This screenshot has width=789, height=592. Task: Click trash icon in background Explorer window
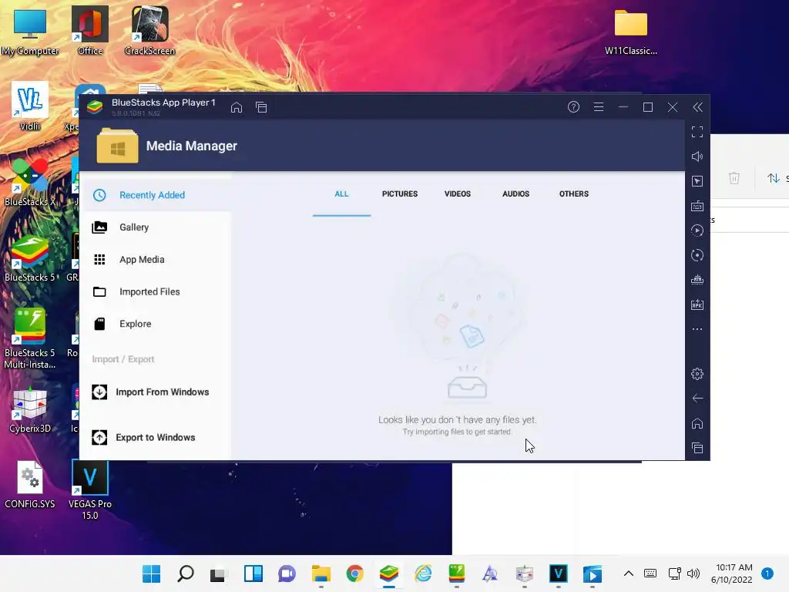tap(734, 178)
